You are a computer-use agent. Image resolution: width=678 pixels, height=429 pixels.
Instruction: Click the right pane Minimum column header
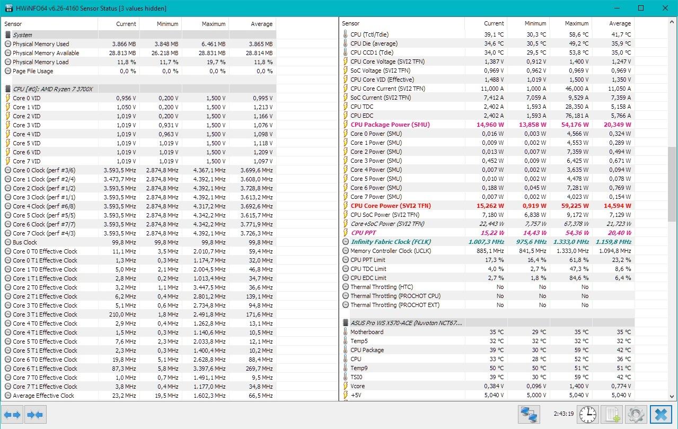tap(529, 23)
